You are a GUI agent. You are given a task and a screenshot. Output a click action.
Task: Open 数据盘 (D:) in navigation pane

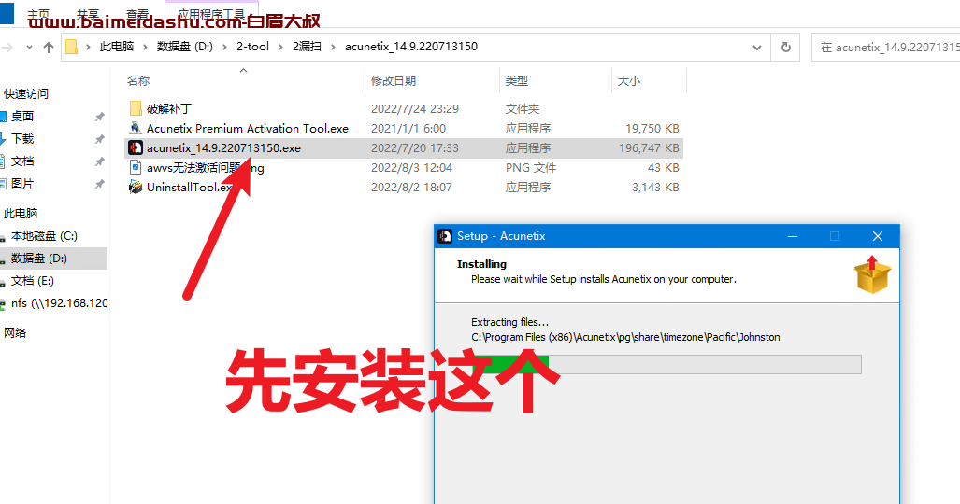[x=39, y=259]
